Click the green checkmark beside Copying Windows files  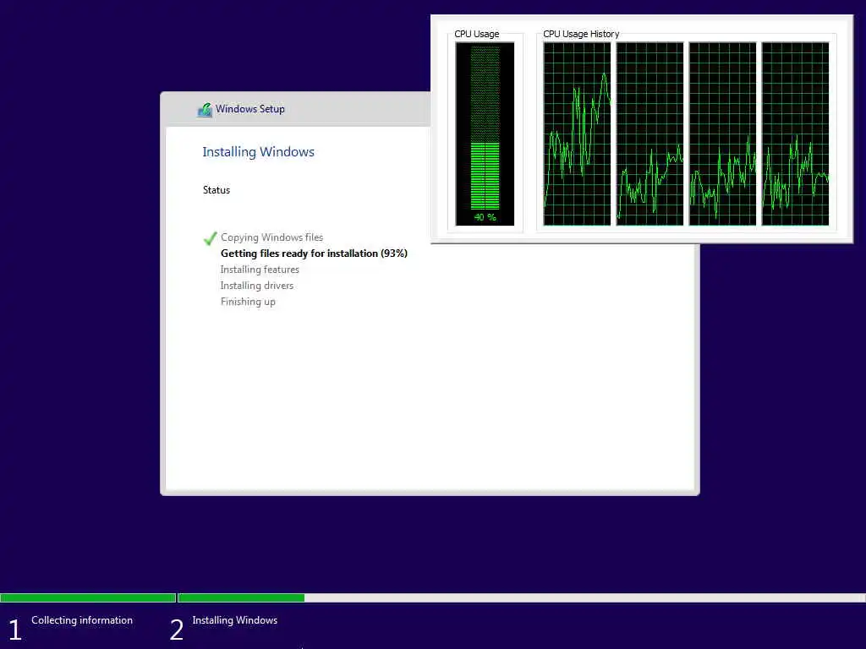210,237
